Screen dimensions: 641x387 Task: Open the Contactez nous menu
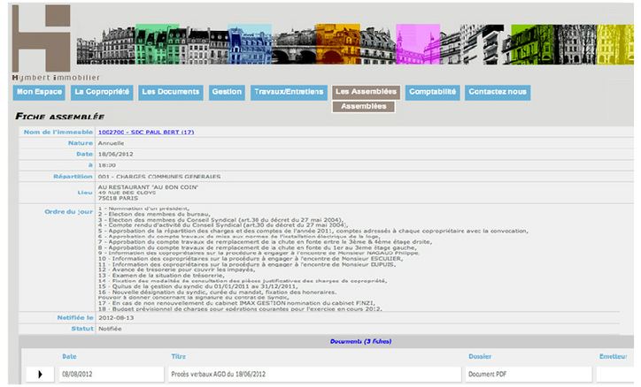[498, 92]
